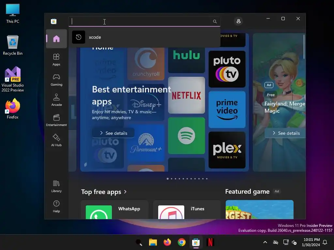Open Help in the sidebar
Image resolution: width=334 pixels, height=250 pixels.
click(x=56, y=206)
